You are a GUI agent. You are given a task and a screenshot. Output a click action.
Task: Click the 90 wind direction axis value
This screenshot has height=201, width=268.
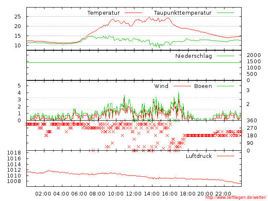250,143
